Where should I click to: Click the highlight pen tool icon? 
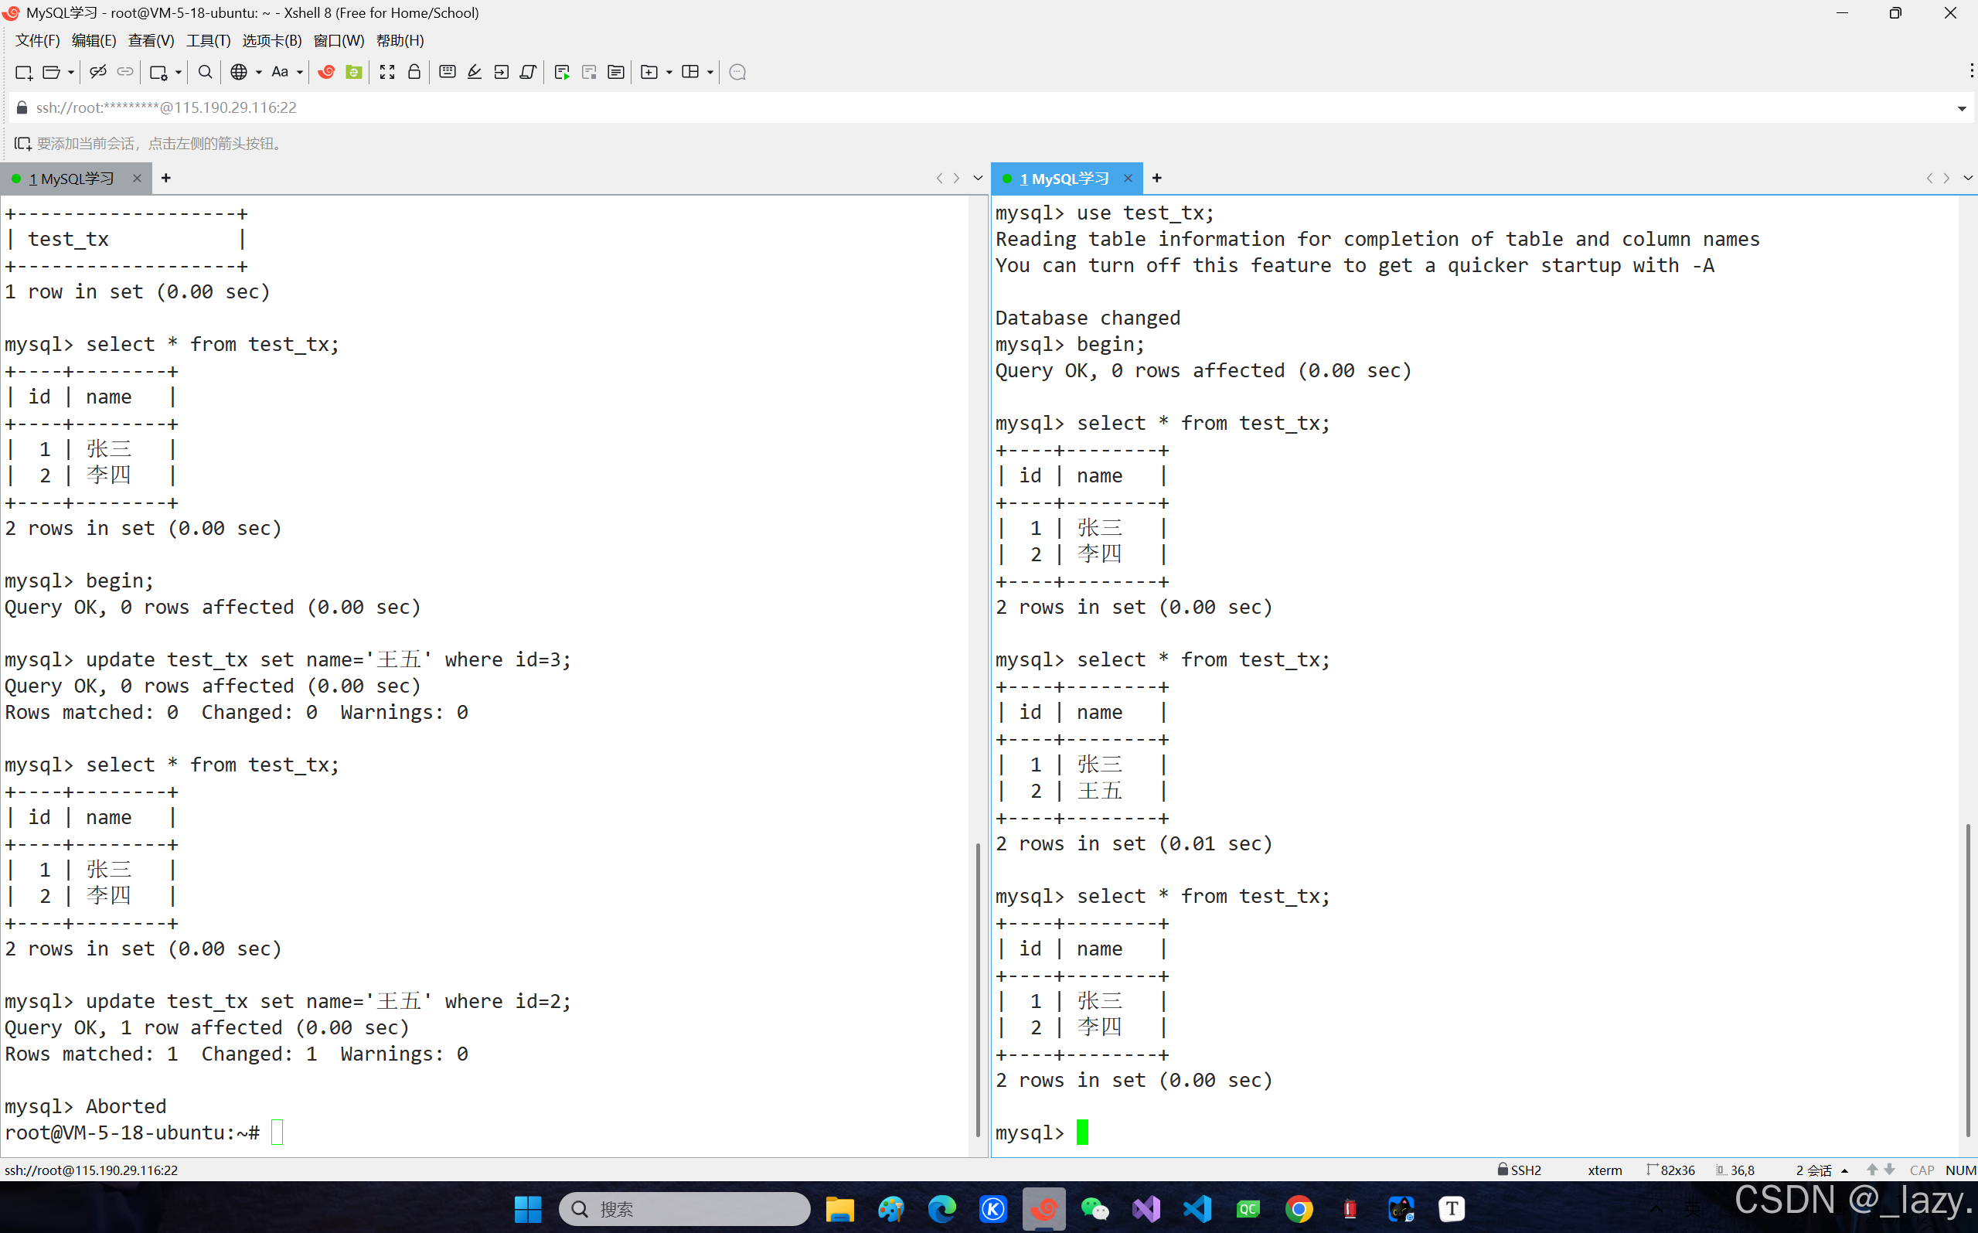click(x=474, y=72)
